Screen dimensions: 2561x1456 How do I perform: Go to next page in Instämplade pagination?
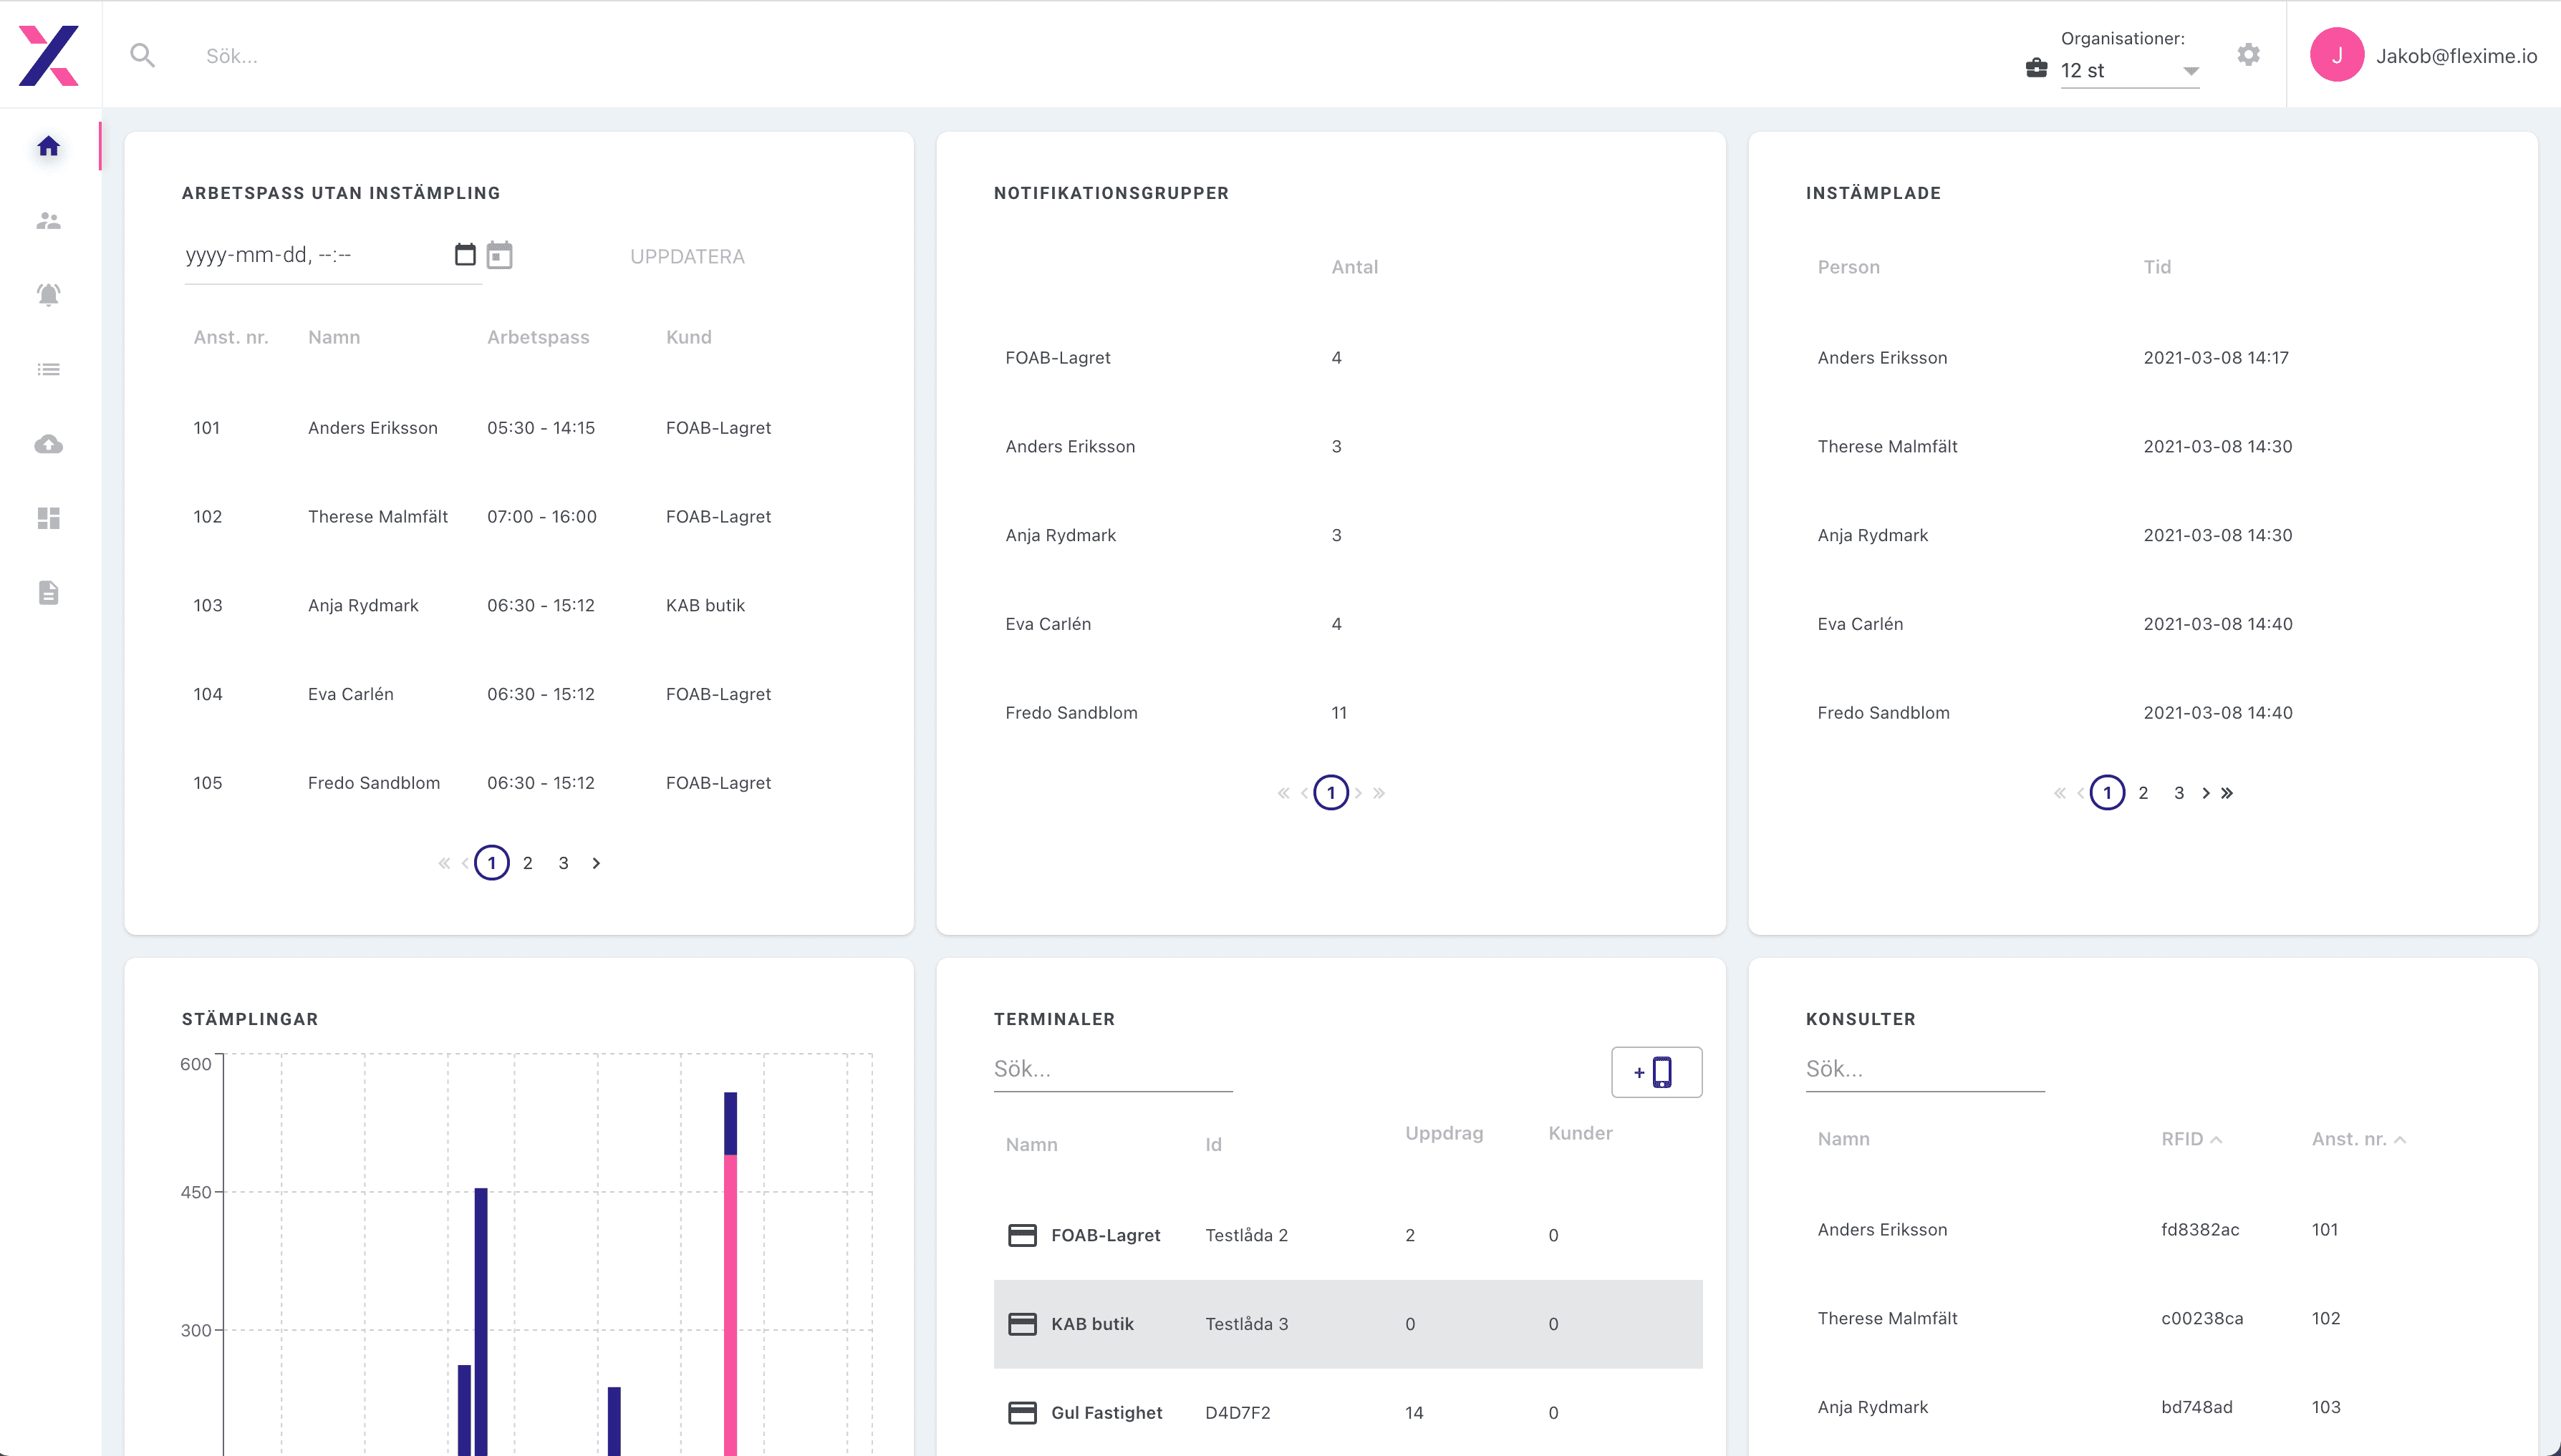point(2206,793)
